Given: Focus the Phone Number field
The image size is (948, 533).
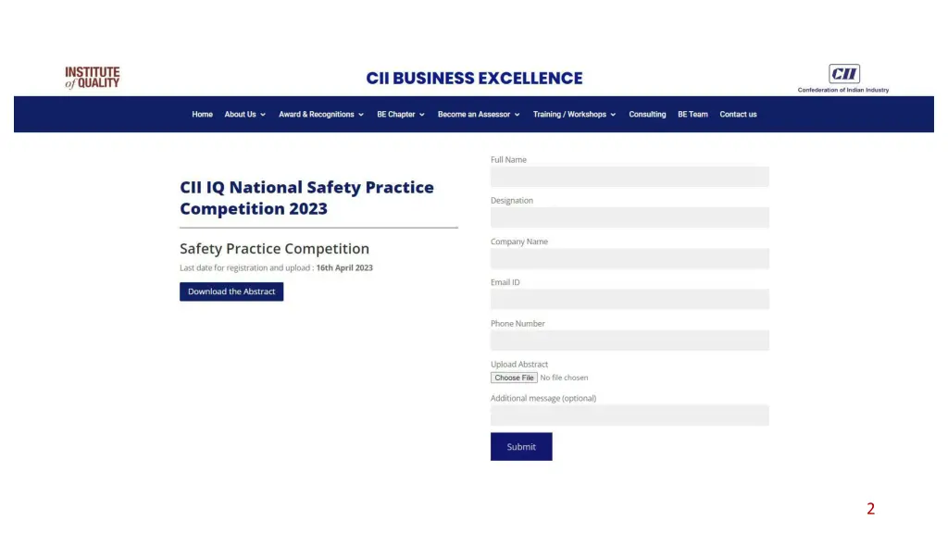Looking at the screenshot, I should click(630, 341).
